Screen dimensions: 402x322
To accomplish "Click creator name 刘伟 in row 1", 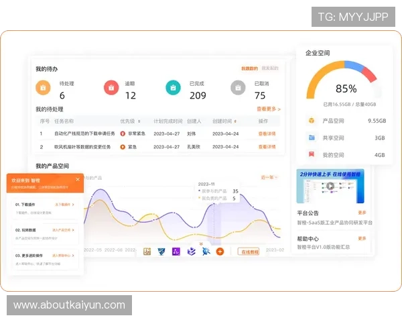I will (191, 133).
